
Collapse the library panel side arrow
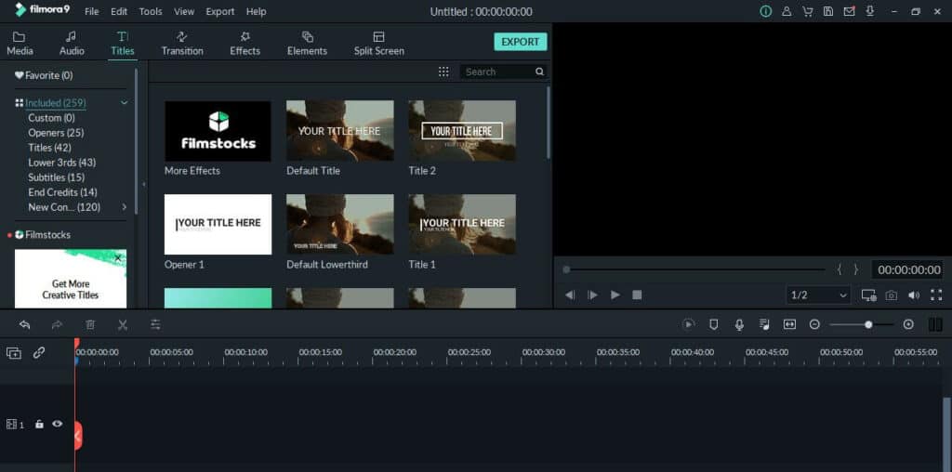(x=144, y=184)
